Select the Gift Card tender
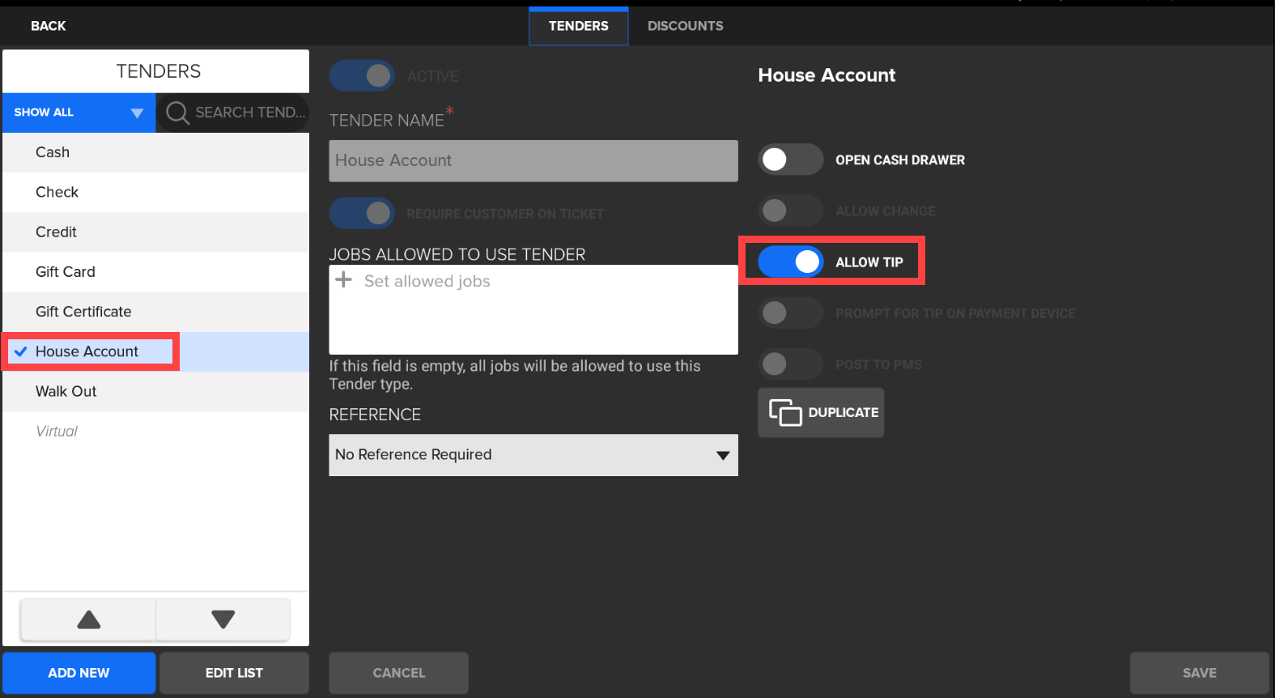The image size is (1275, 698). coord(66,272)
